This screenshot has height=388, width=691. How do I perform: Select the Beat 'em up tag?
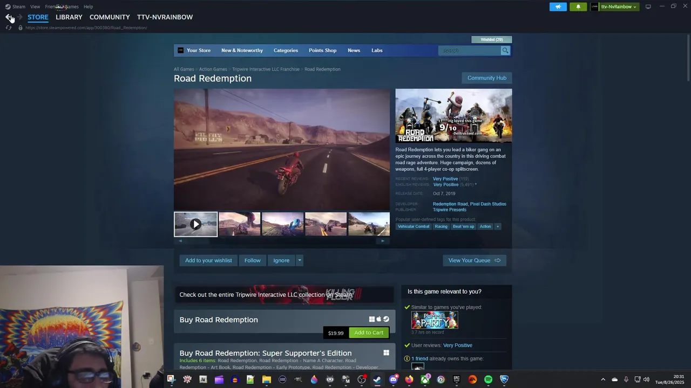pyautogui.click(x=463, y=226)
